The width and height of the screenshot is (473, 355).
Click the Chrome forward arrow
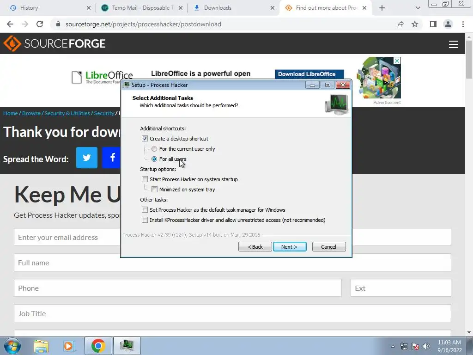[25, 24]
